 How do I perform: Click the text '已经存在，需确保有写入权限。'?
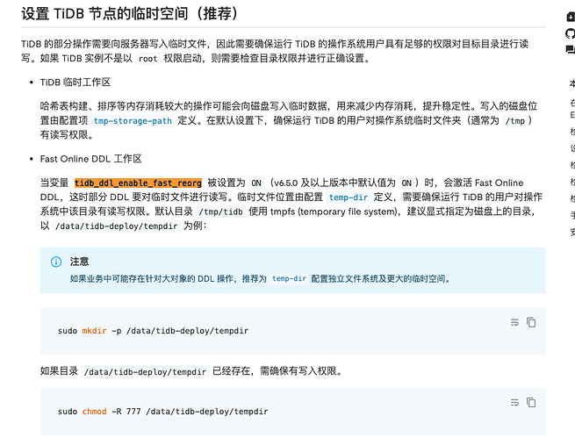(x=278, y=371)
